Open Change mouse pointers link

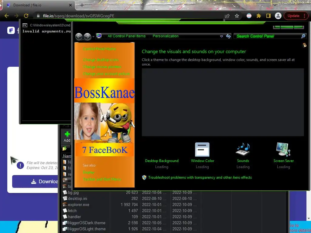[x=102, y=67]
